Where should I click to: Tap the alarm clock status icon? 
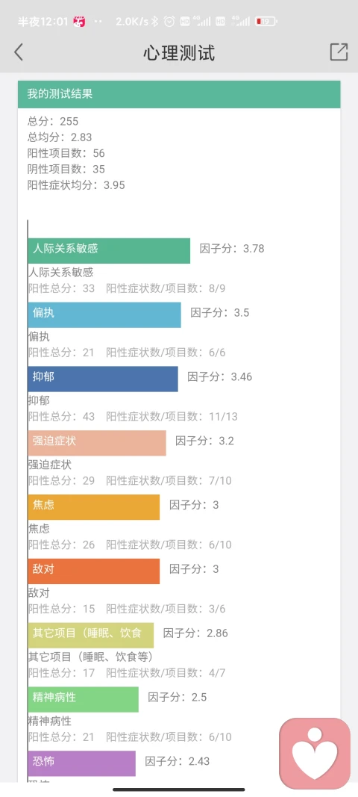[x=169, y=22]
